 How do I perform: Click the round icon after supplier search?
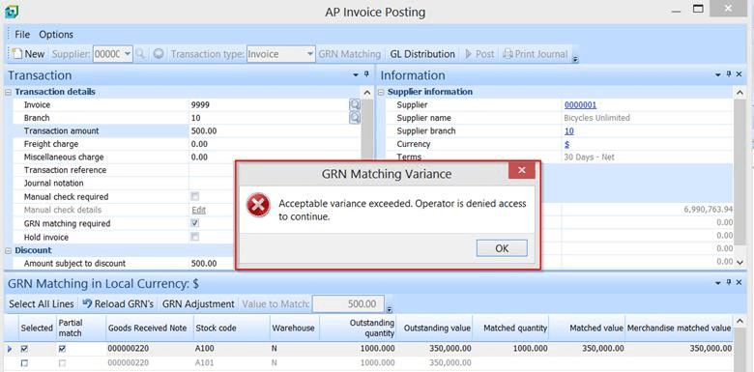tap(159, 54)
